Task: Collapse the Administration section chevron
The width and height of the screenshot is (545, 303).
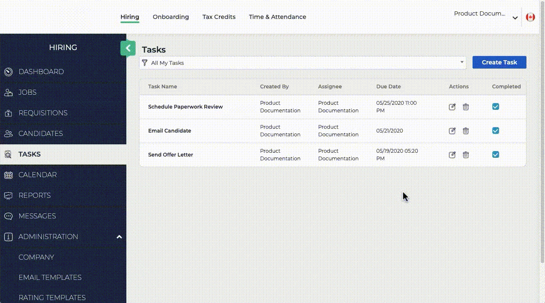Action: pos(119,237)
